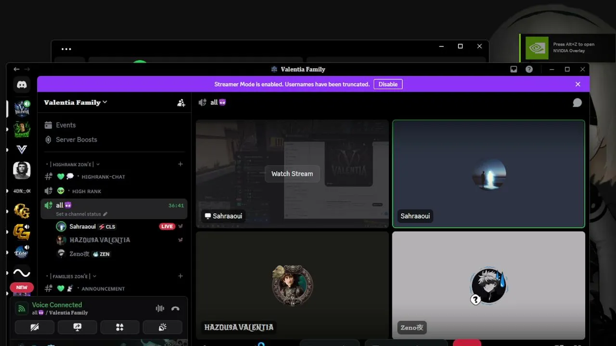This screenshot has height=346, width=616.
Task: Invite people to Valentia Family server
Action: click(181, 102)
